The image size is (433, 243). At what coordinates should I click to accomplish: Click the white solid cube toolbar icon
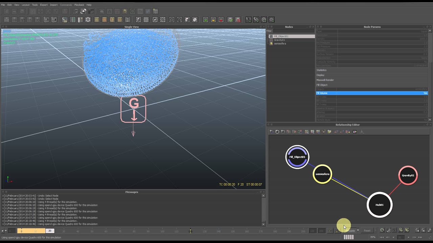(x=187, y=20)
